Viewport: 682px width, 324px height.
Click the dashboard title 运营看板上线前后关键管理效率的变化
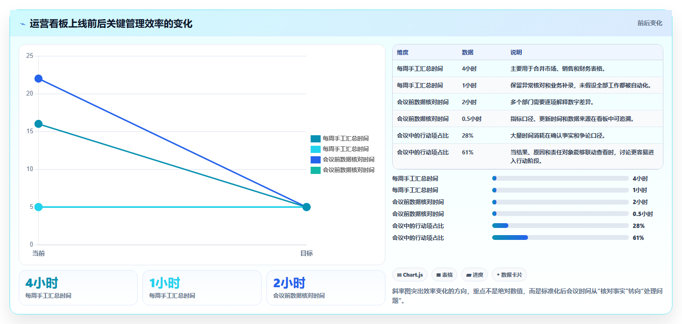click(x=111, y=24)
